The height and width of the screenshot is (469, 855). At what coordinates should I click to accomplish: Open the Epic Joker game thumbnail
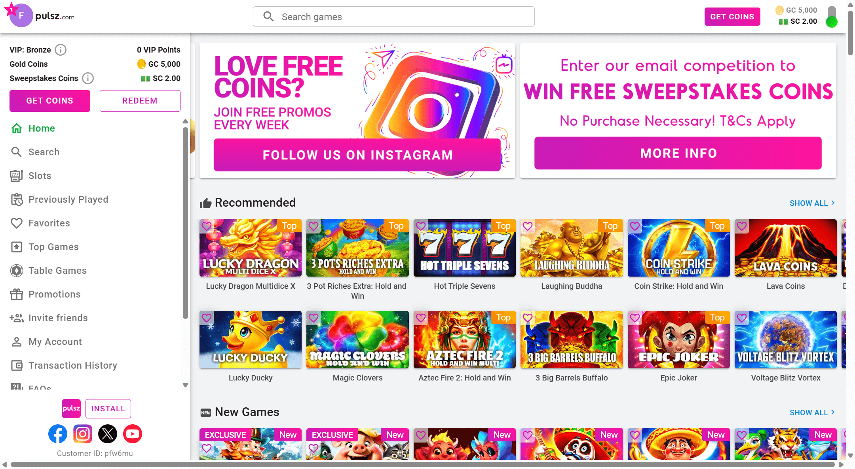coord(678,340)
